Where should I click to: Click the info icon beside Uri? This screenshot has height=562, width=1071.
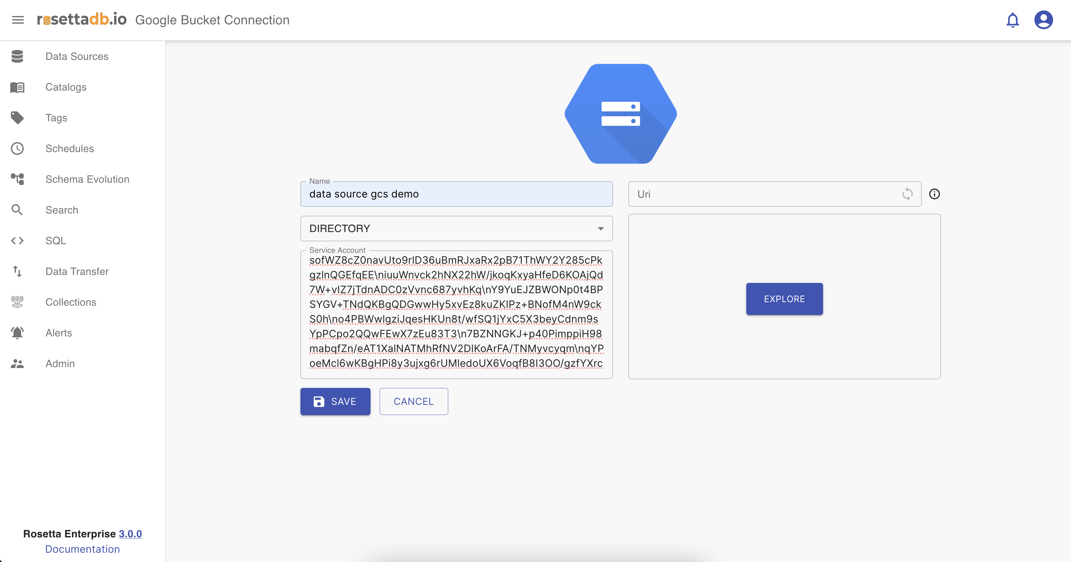[934, 194]
